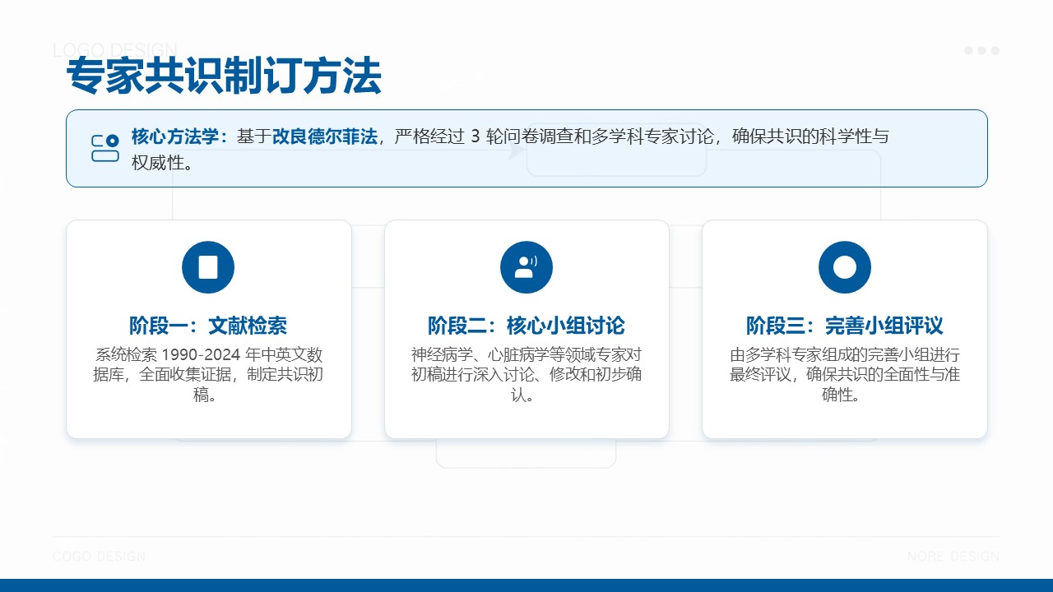This screenshot has width=1053, height=592.
Task: Click the 由多学科专家组成 description paragraph
Action: click(845, 375)
